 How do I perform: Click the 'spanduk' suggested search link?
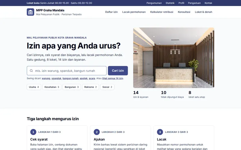[56, 78]
